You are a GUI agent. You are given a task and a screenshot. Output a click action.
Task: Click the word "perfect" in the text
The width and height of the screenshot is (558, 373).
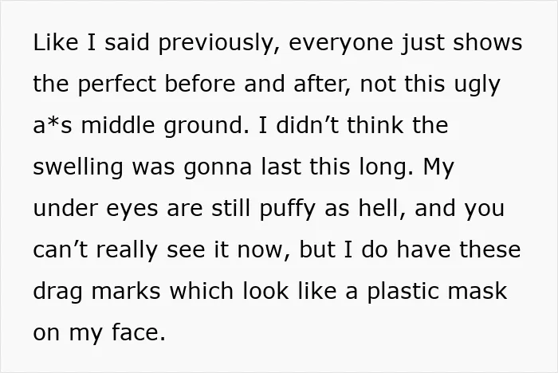116,84
